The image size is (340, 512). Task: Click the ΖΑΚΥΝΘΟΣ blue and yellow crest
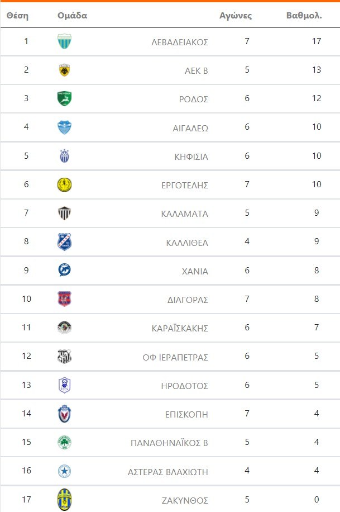64,500
